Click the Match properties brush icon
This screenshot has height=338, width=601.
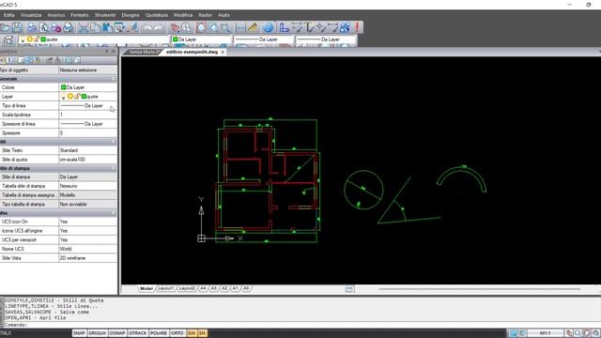pos(133,27)
